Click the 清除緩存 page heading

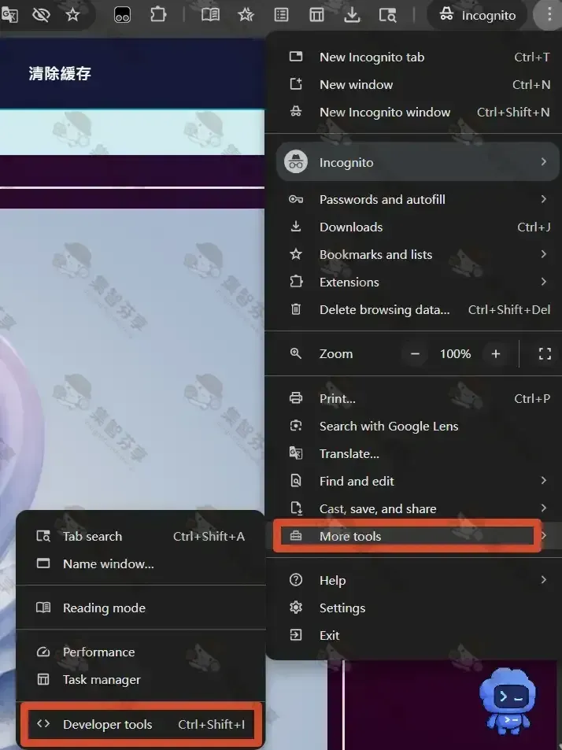(x=60, y=74)
